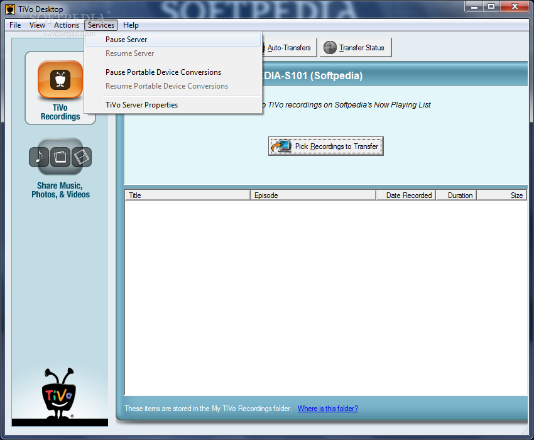Screen dimensions: 534x440
Task: Select Resume Portable Device Conversions
Action: [x=173, y=86]
